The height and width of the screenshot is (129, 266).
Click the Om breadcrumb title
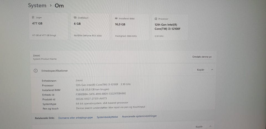click(x=59, y=6)
